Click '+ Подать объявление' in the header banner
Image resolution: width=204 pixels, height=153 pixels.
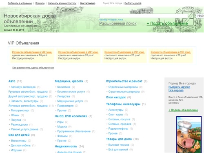(x=167, y=24)
